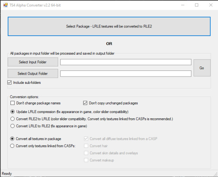Screen dimensions: 218x177
Task: Click the Select Package conversion button
Action: (109, 26)
